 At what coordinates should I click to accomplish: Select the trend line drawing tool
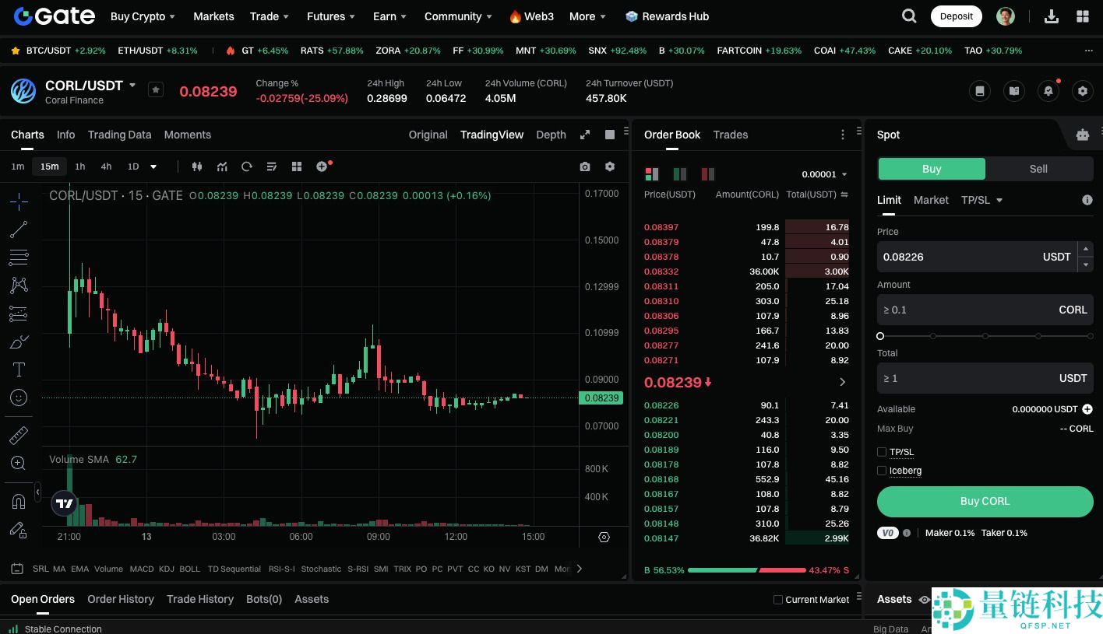pos(19,229)
